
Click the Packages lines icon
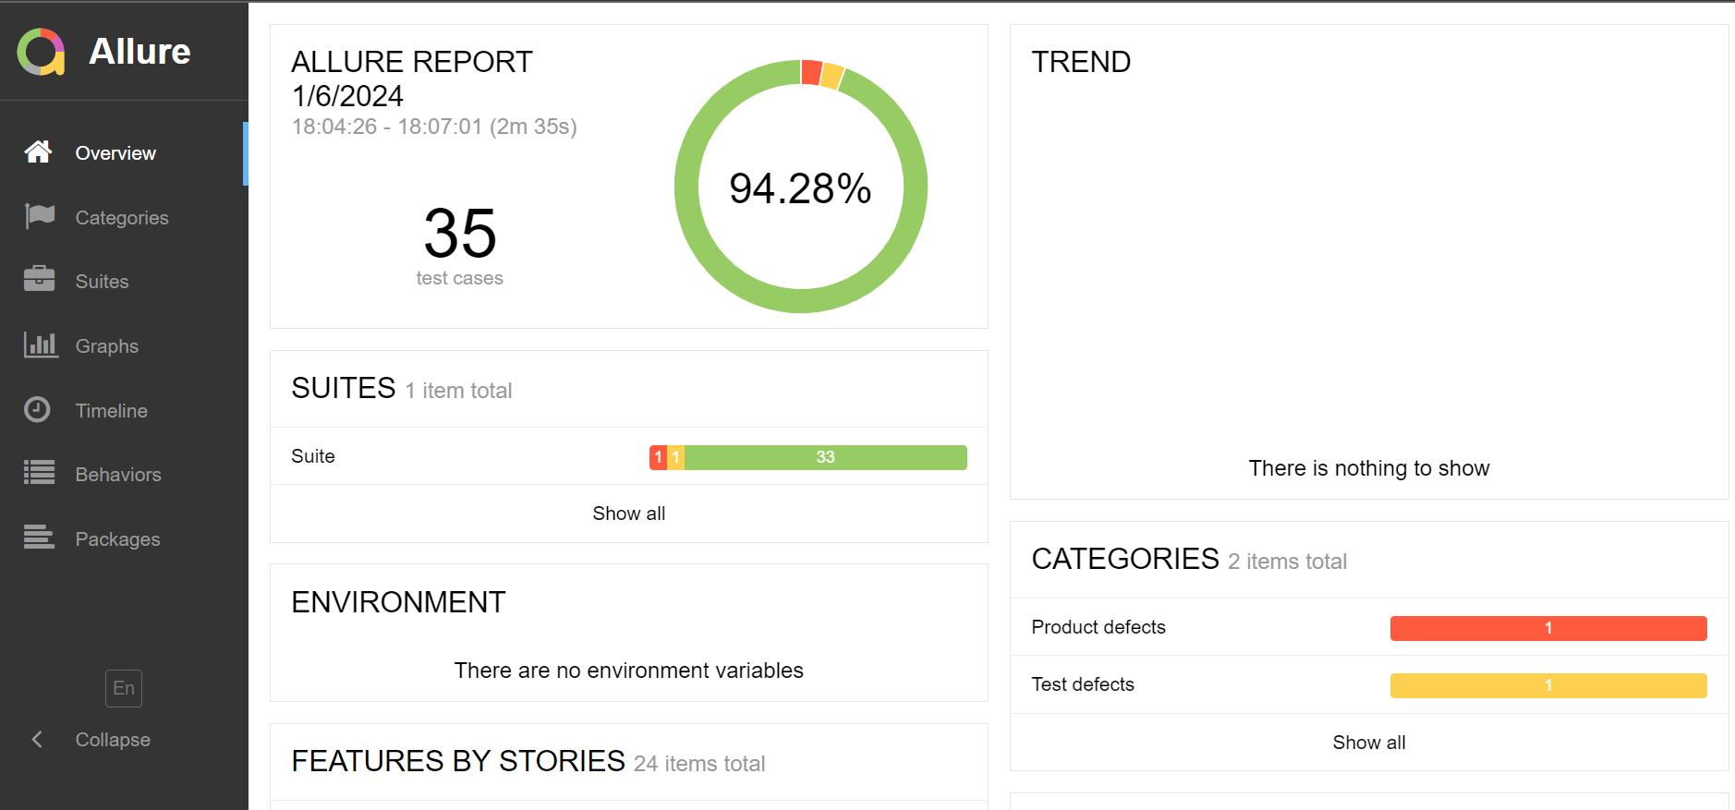pos(39,537)
